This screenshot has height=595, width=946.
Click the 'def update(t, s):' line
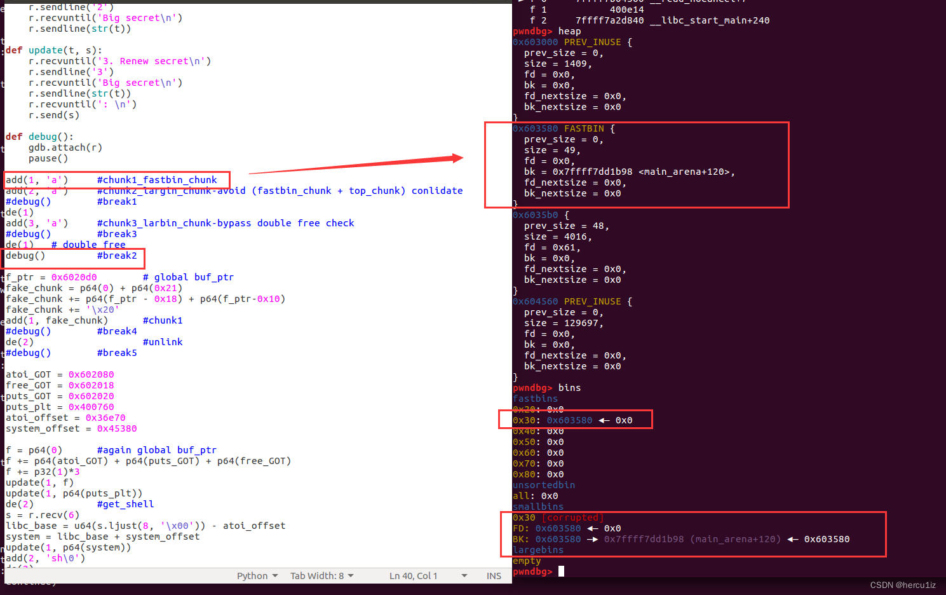coord(54,50)
